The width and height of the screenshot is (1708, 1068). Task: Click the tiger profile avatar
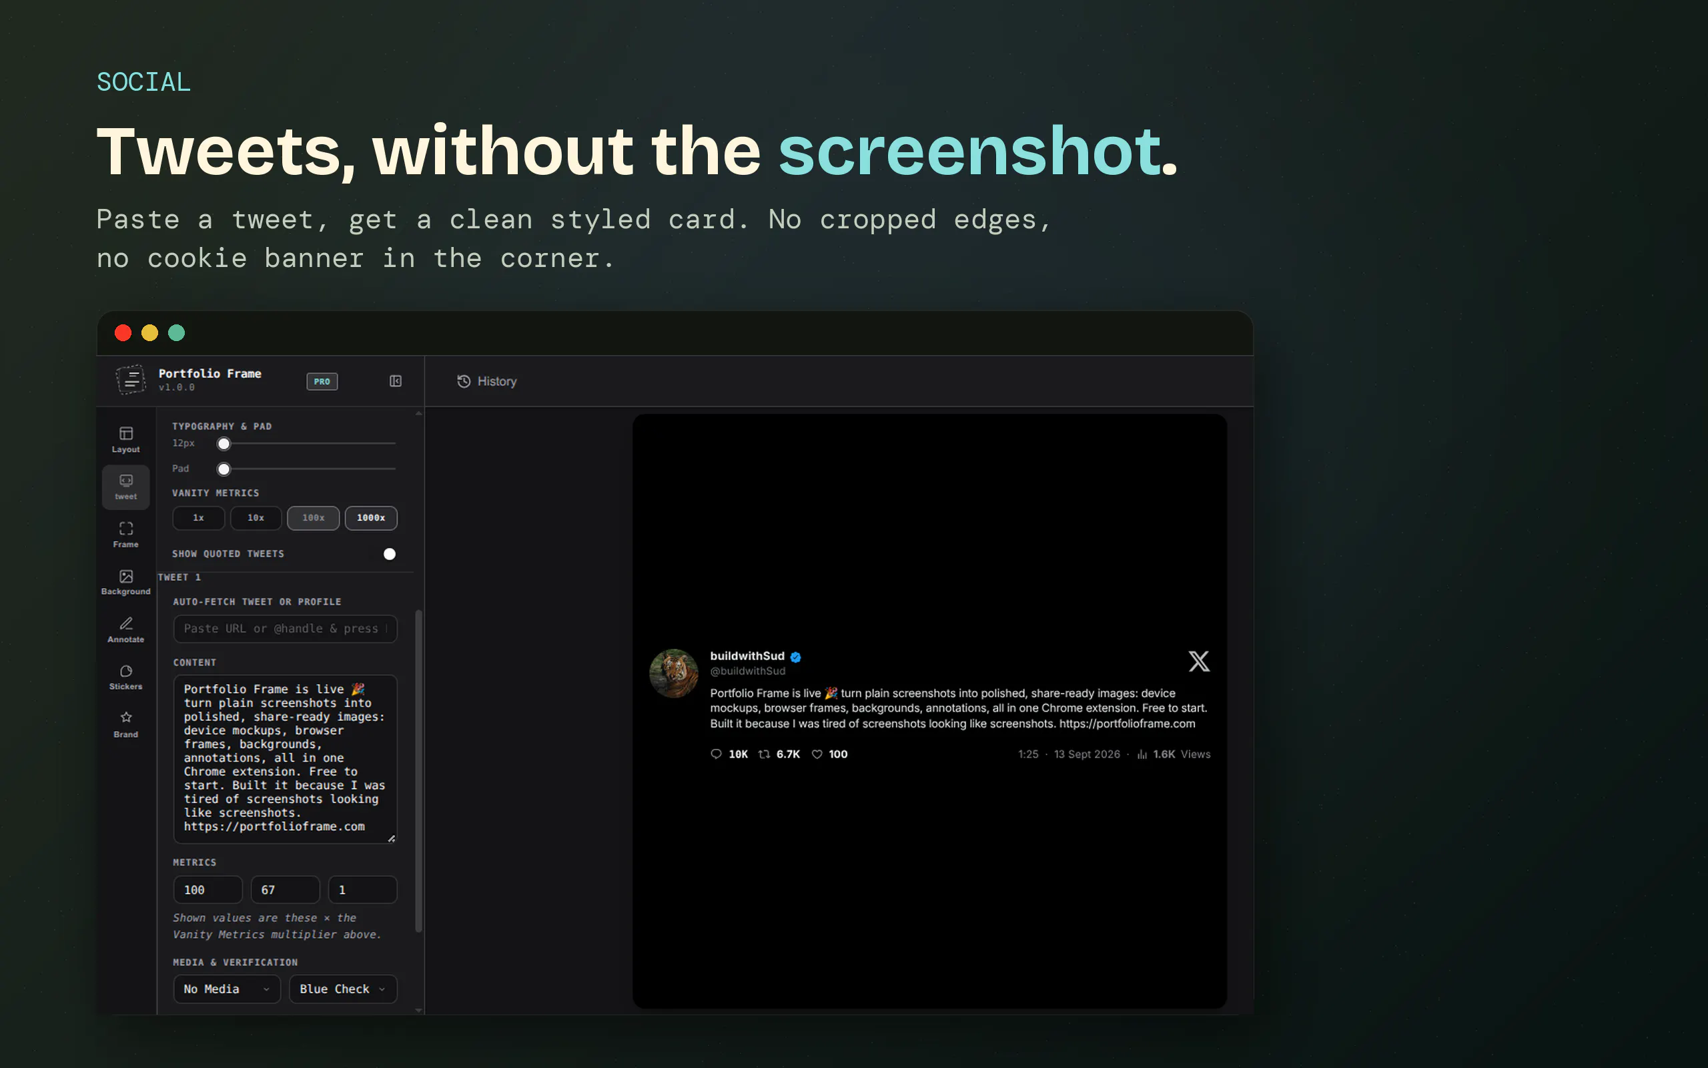click(673, 673)
